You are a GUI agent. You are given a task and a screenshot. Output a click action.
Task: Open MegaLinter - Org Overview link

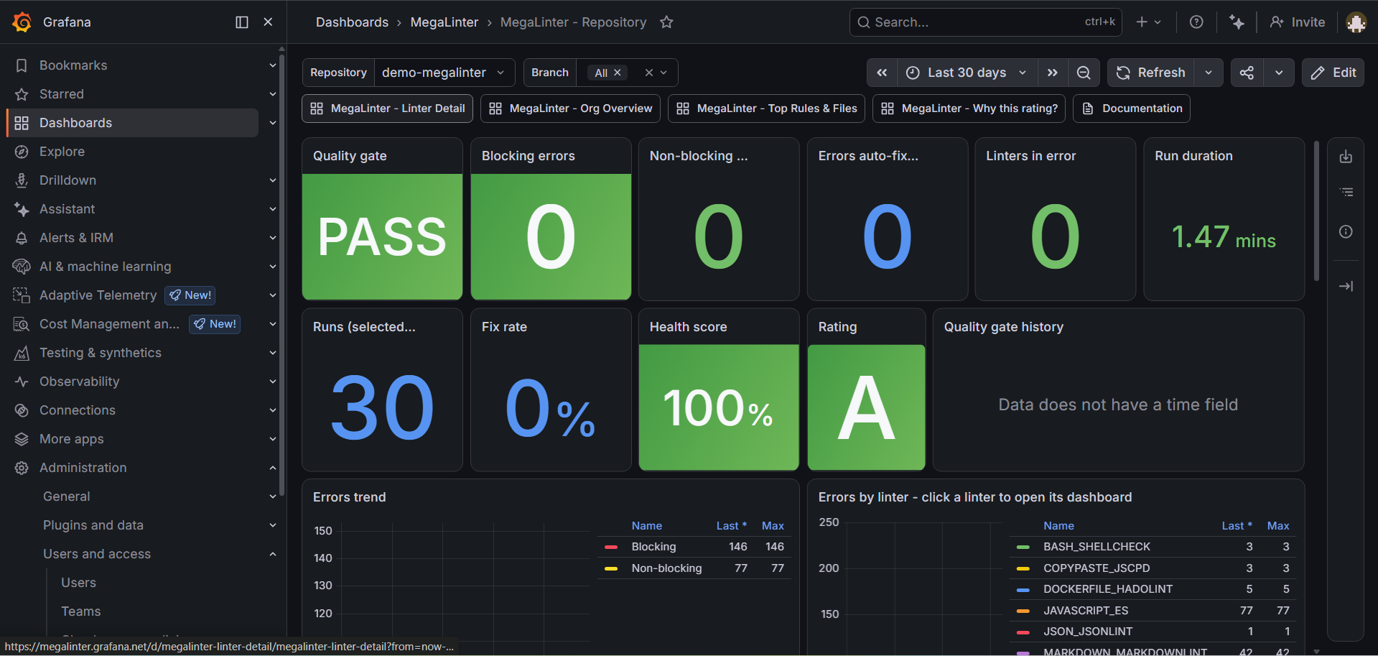tap(570, 108)
